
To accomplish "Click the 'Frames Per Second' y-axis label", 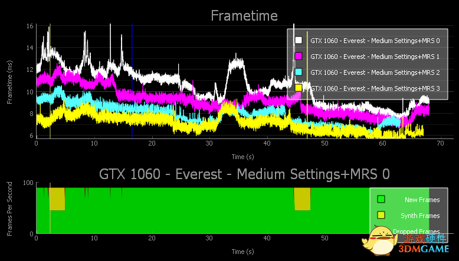I will [x=9, y=209].
